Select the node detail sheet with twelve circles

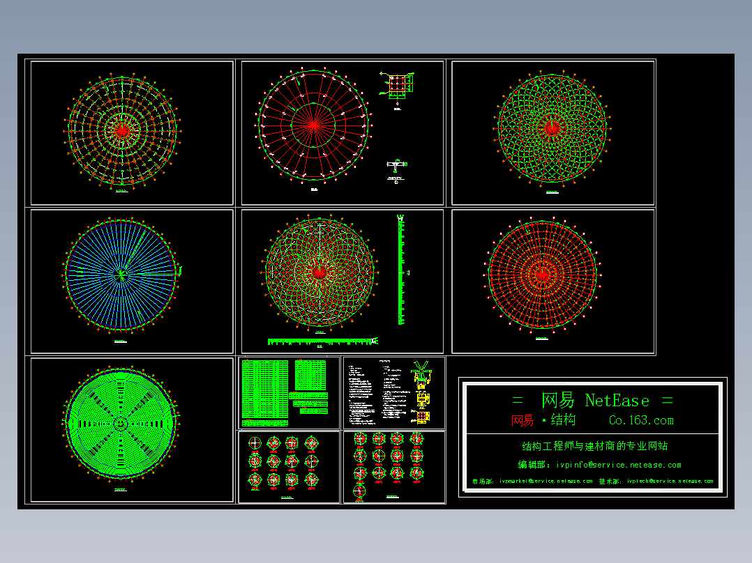pyautogui.click(x=289, y=467)
